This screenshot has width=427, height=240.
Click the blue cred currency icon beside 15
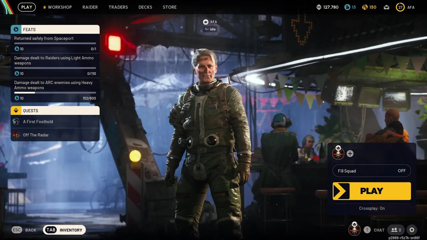pos(347,7)
